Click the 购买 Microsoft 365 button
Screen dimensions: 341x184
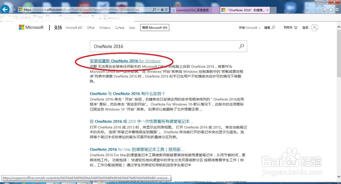click(155, 28)
